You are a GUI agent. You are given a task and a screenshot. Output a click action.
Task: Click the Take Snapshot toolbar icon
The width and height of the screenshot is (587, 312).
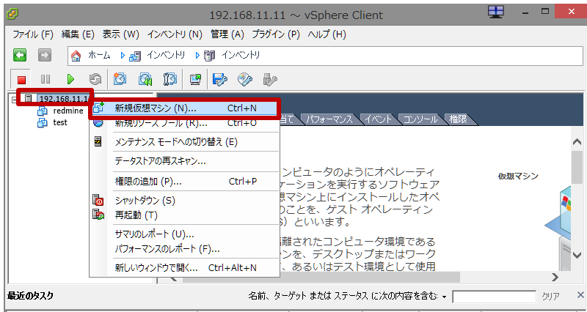coord(120,79)
